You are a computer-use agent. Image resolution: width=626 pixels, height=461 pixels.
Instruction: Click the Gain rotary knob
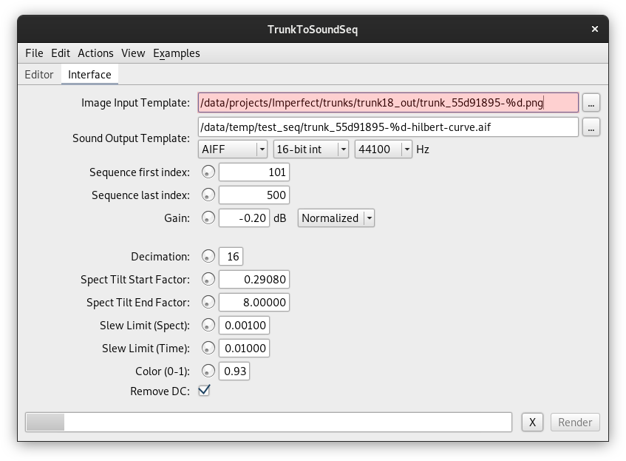tap(208, 218)
